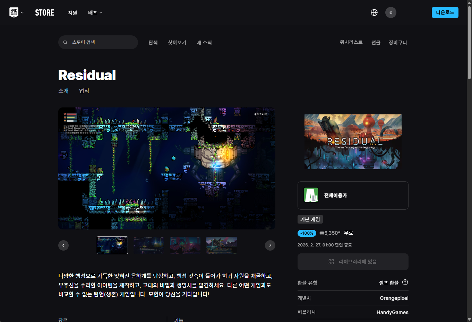Click the page vertical scrollbar thumb
This screenshot has width=472, height=322.
(469, 42)
